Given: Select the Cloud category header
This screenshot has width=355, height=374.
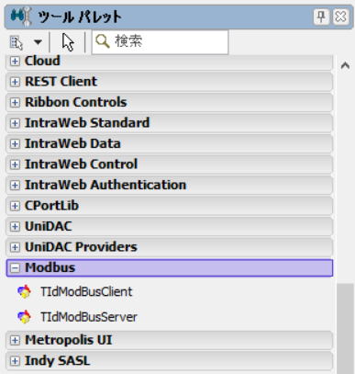Looking at the screenshot, I should point(169,62).
